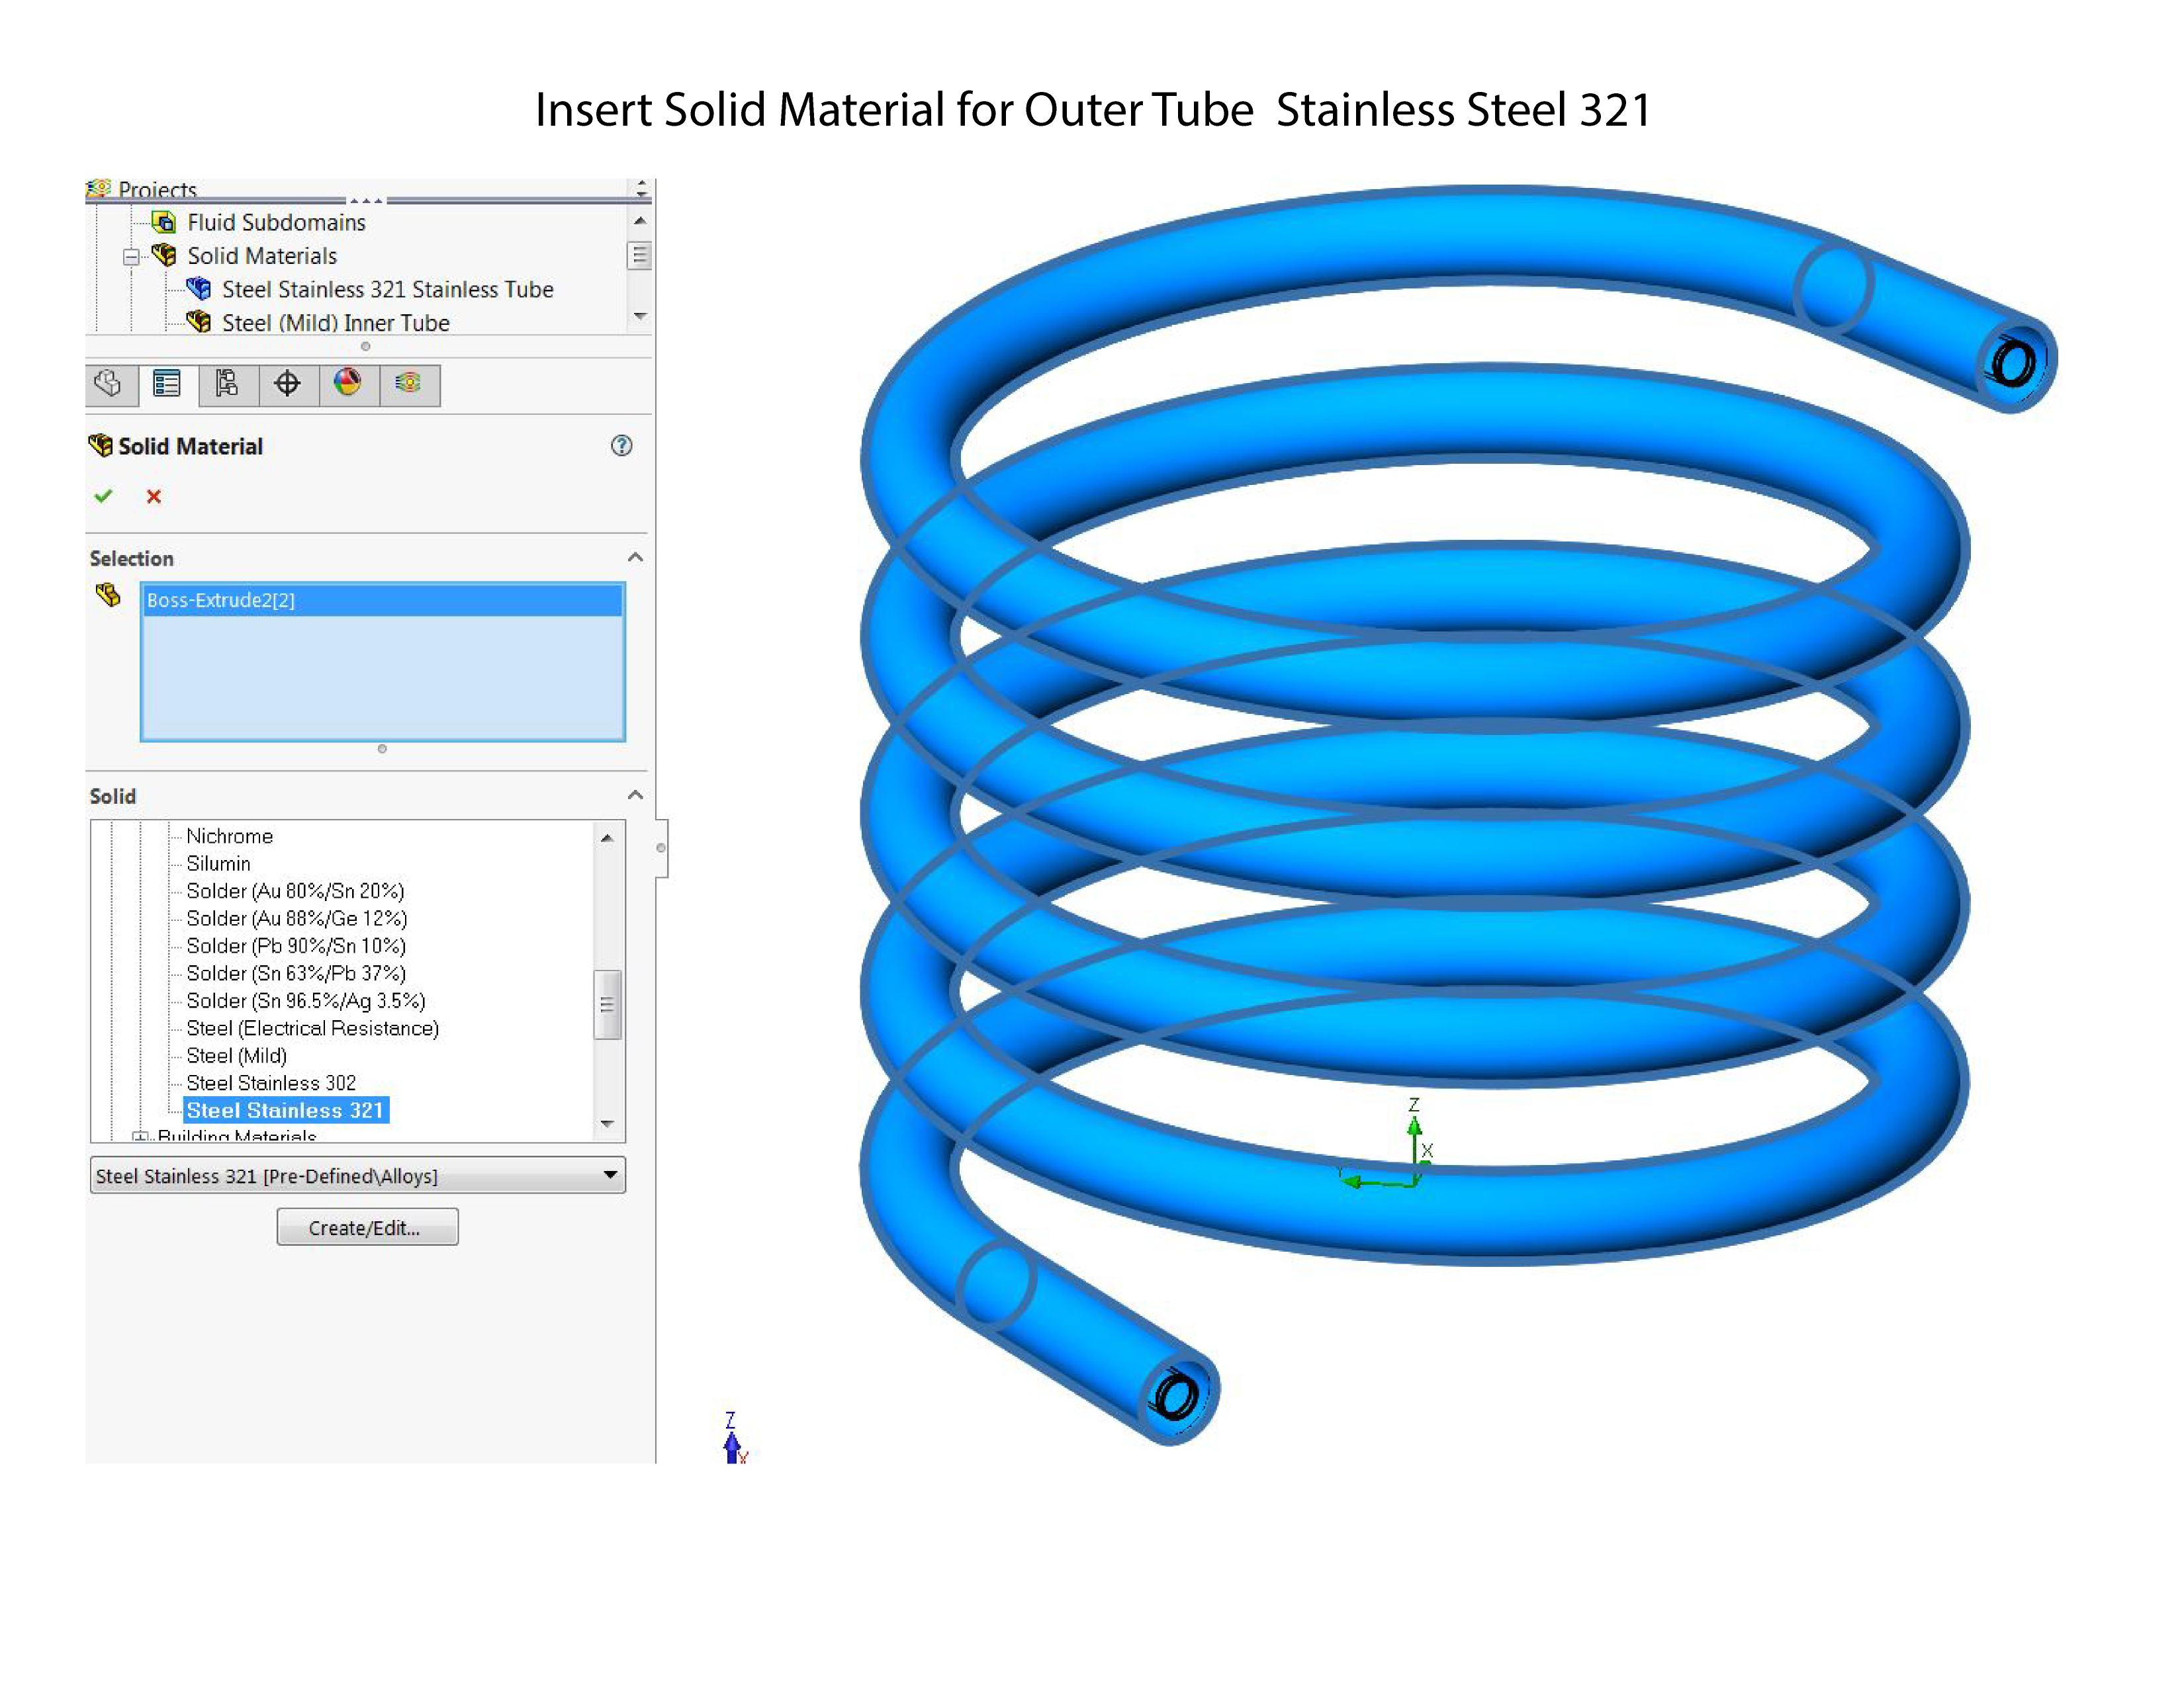Select Steel (Mild) in the solid list
The image size is (2184, 1687).
[236, 1055]
